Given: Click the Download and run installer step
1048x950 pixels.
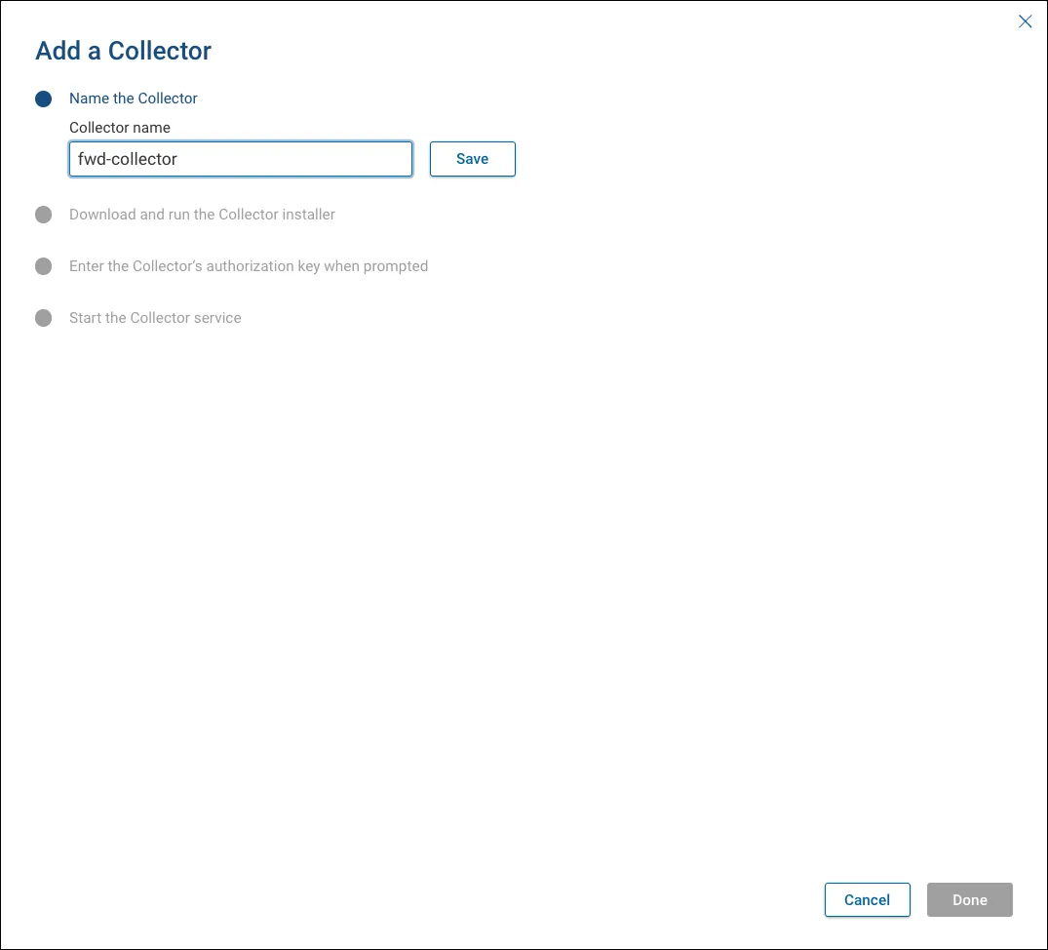Looking at the screenshot, I should tap(202, 215).
